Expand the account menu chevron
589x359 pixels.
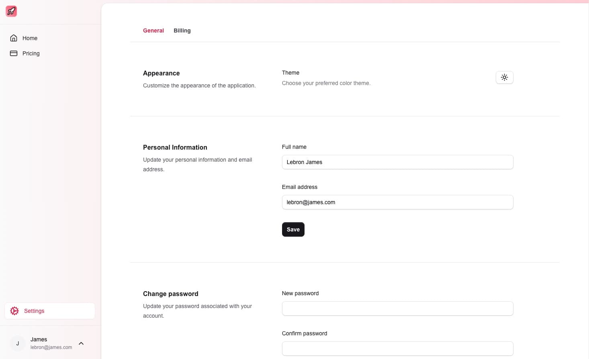[x=81, y=343]
